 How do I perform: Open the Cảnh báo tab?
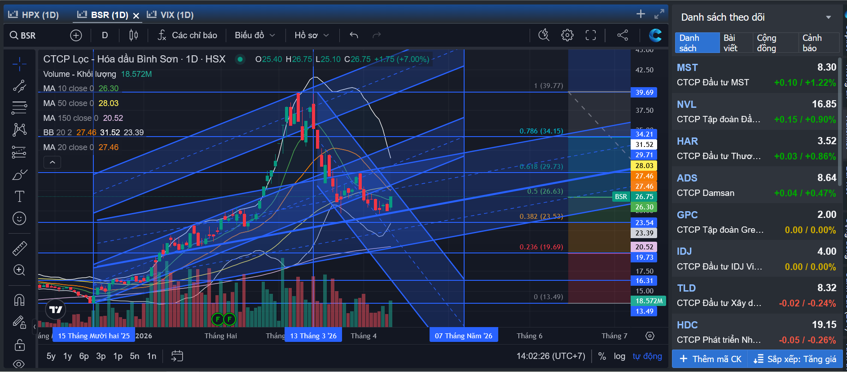pyautogui.click(x=818, y=43)
